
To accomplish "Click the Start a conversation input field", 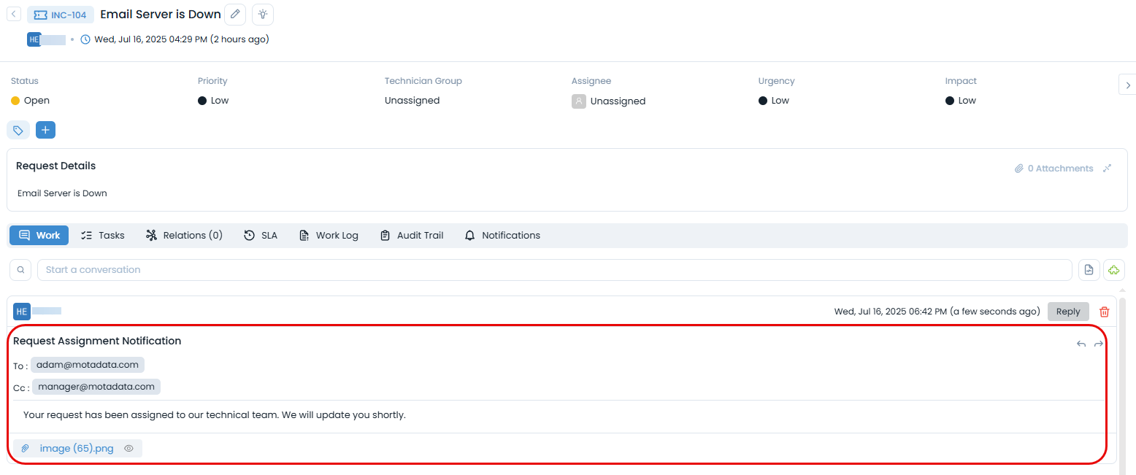I will (554, 270).
